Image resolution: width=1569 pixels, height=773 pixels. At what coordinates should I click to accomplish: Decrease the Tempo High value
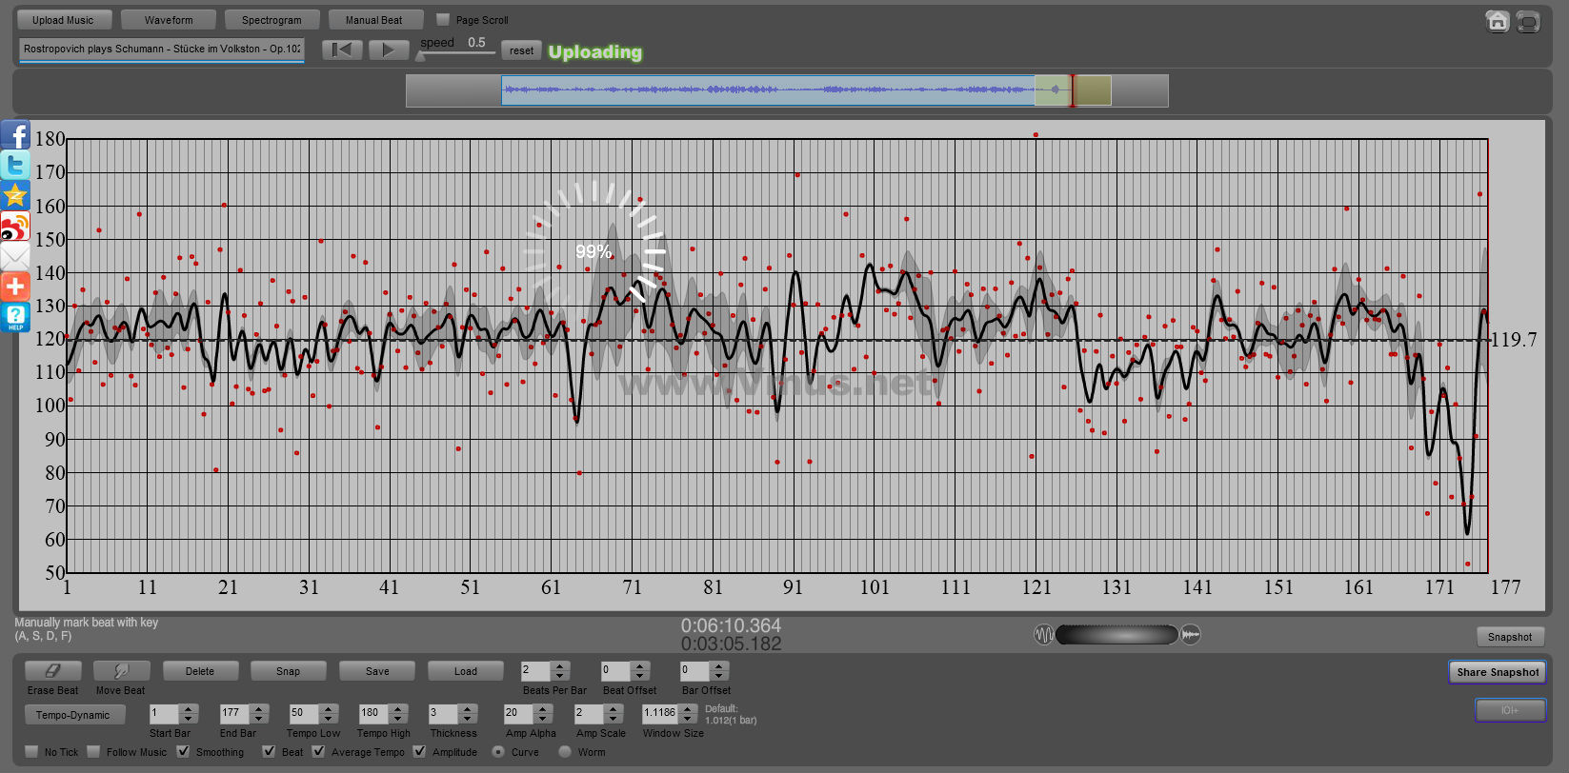coord(396,718)
